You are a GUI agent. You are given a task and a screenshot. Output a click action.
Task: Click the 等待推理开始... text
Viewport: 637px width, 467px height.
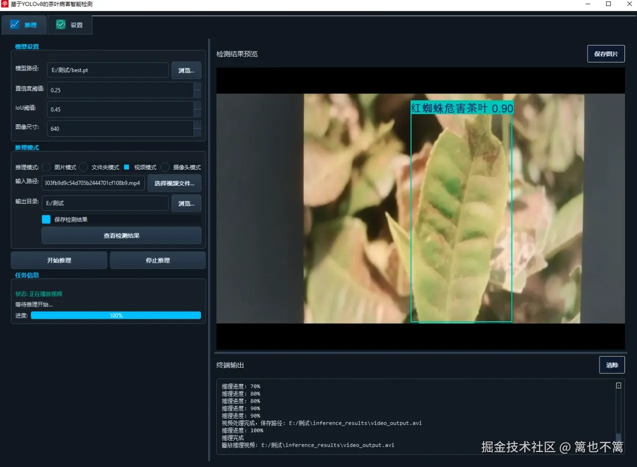[x=34, y=305]
